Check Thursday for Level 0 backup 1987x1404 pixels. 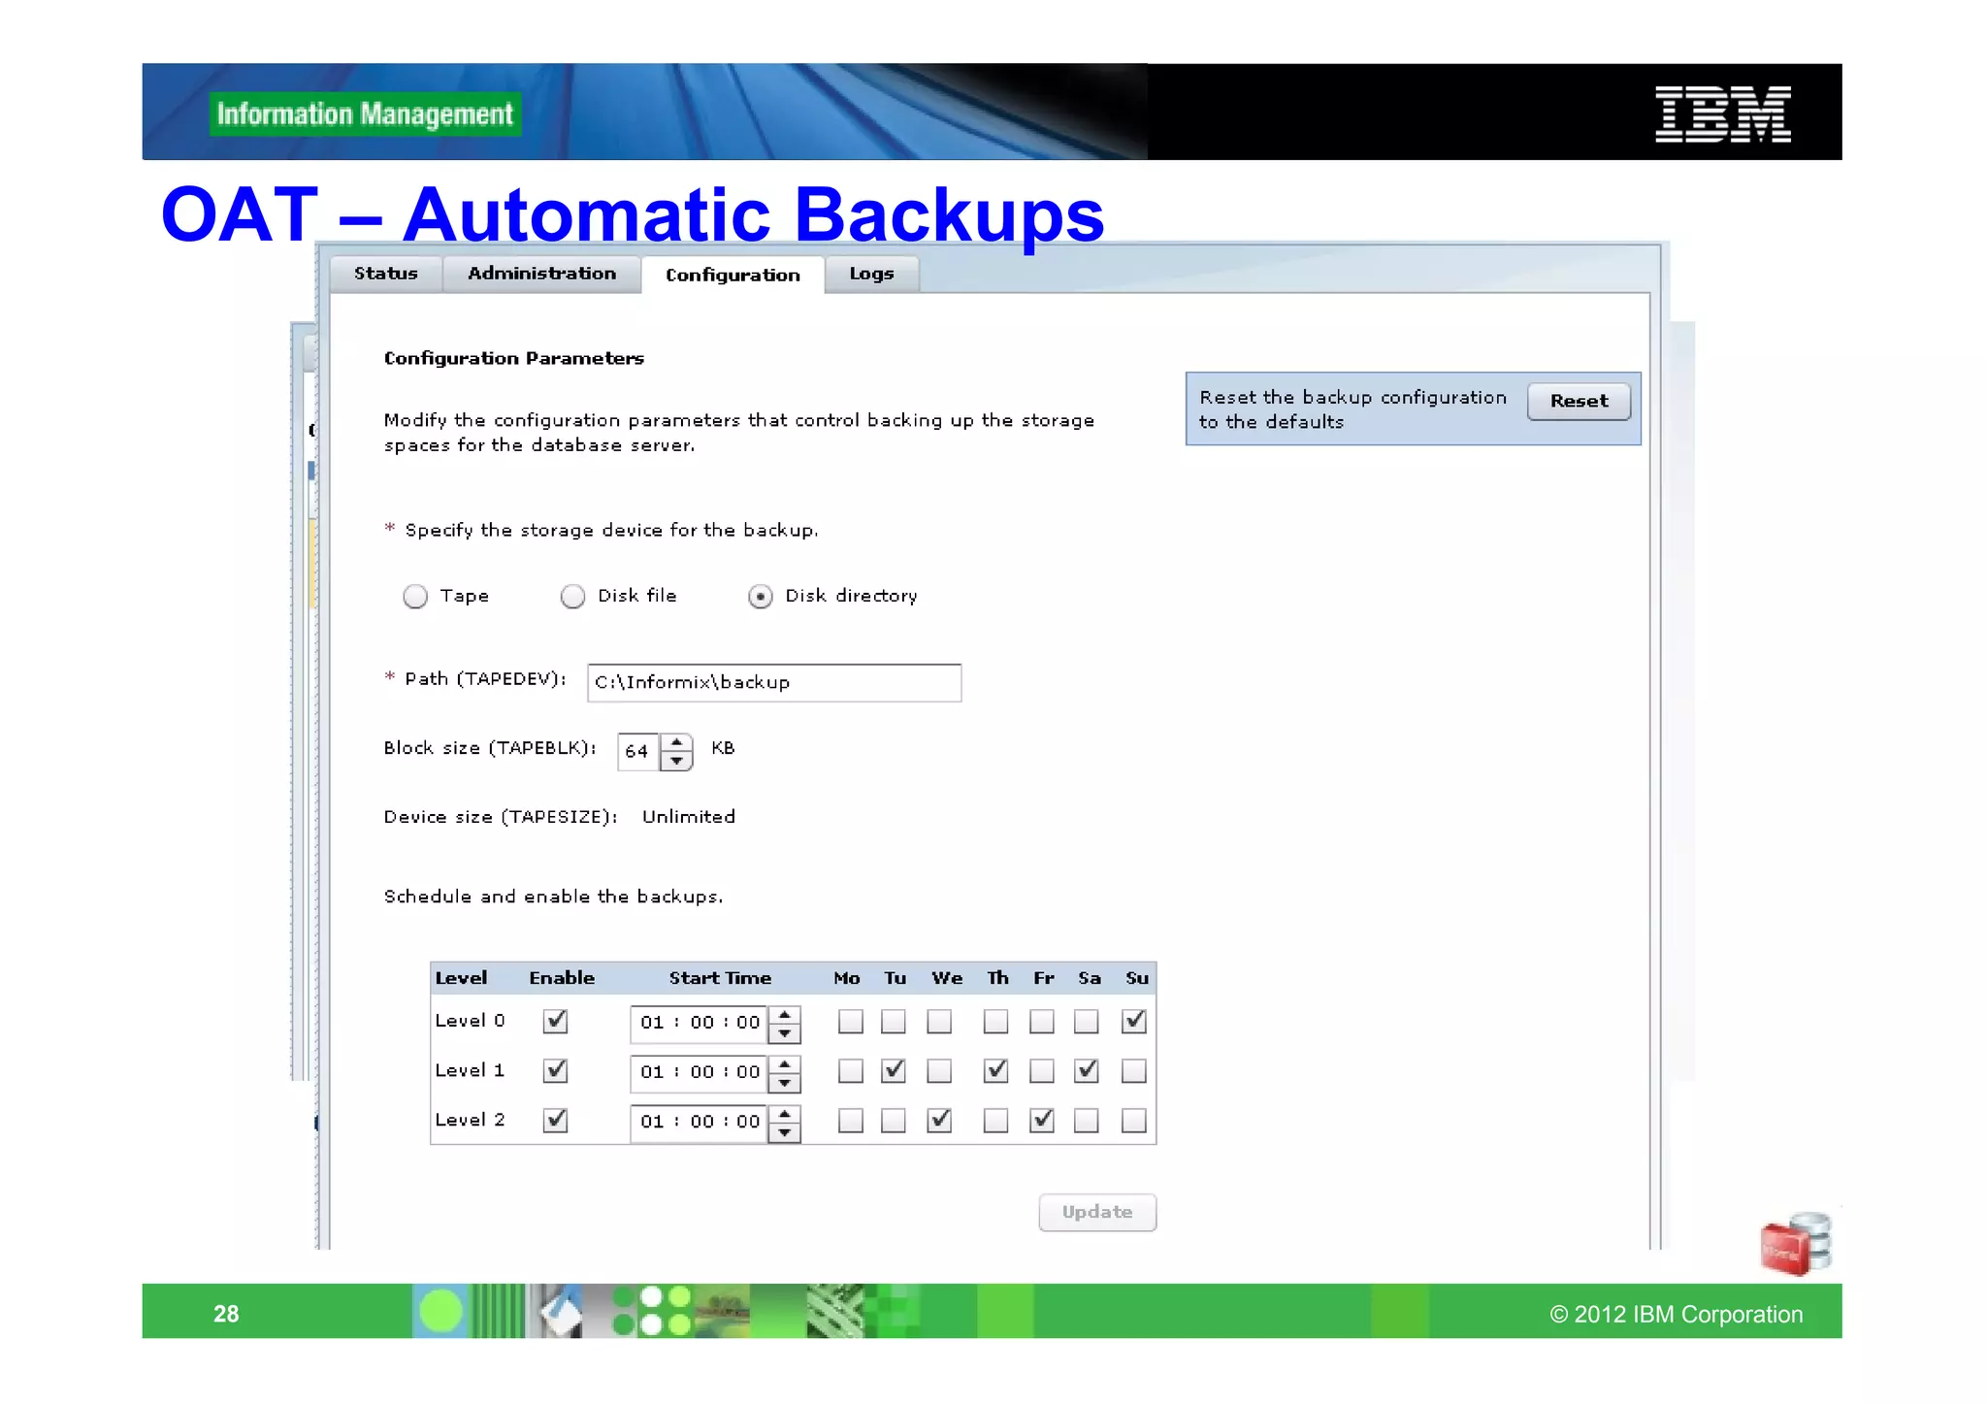coord(995,1022)
